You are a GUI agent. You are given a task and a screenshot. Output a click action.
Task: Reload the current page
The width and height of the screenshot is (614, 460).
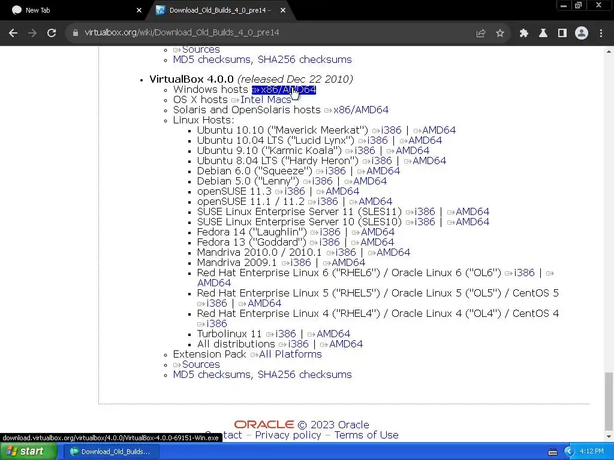[x=52, y=33]
